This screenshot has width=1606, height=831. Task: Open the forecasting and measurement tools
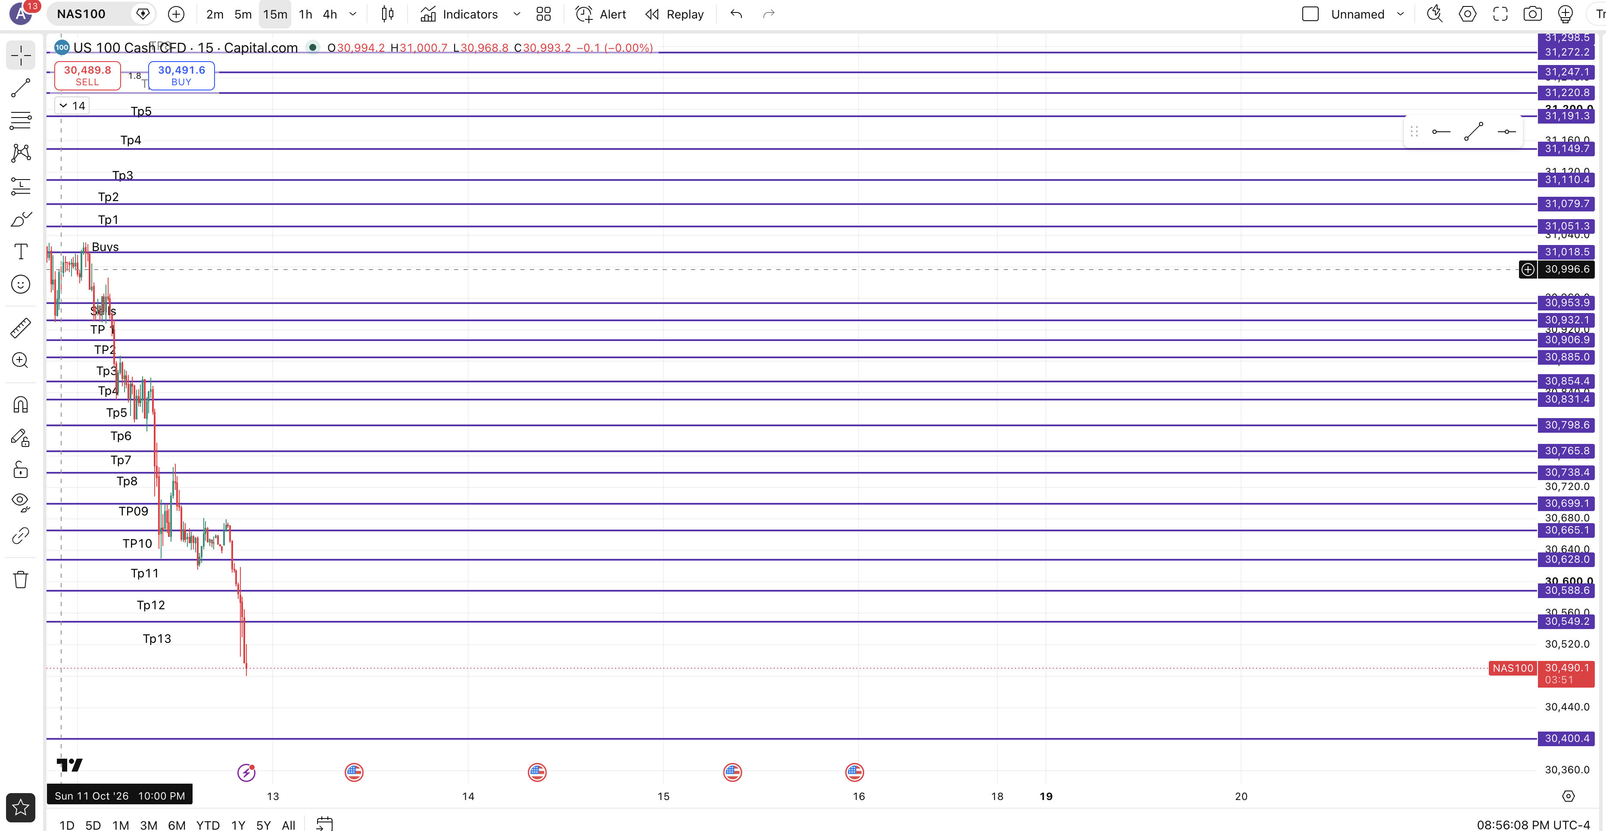click(21, 186)
